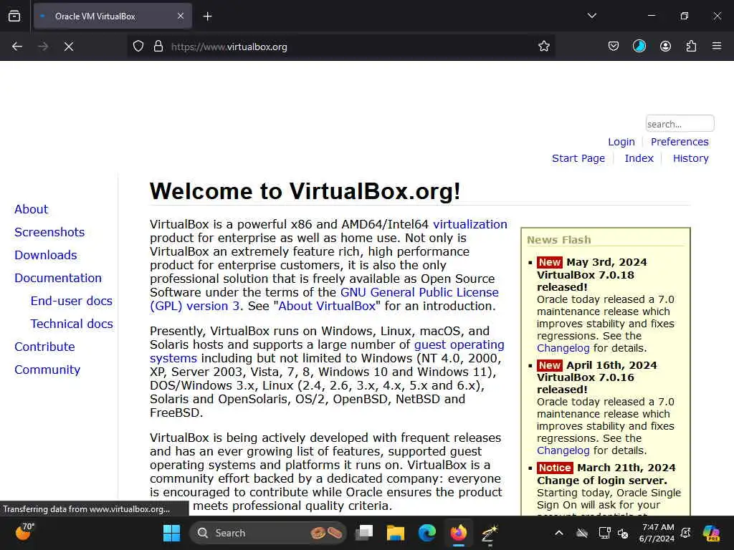The width and height of the screenshot is (734, 550).
Task: Follow the virtualization link
Action: coord(470,224)
